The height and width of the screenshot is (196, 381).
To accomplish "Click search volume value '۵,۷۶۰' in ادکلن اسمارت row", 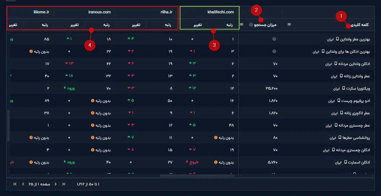I will click(273, 162).
